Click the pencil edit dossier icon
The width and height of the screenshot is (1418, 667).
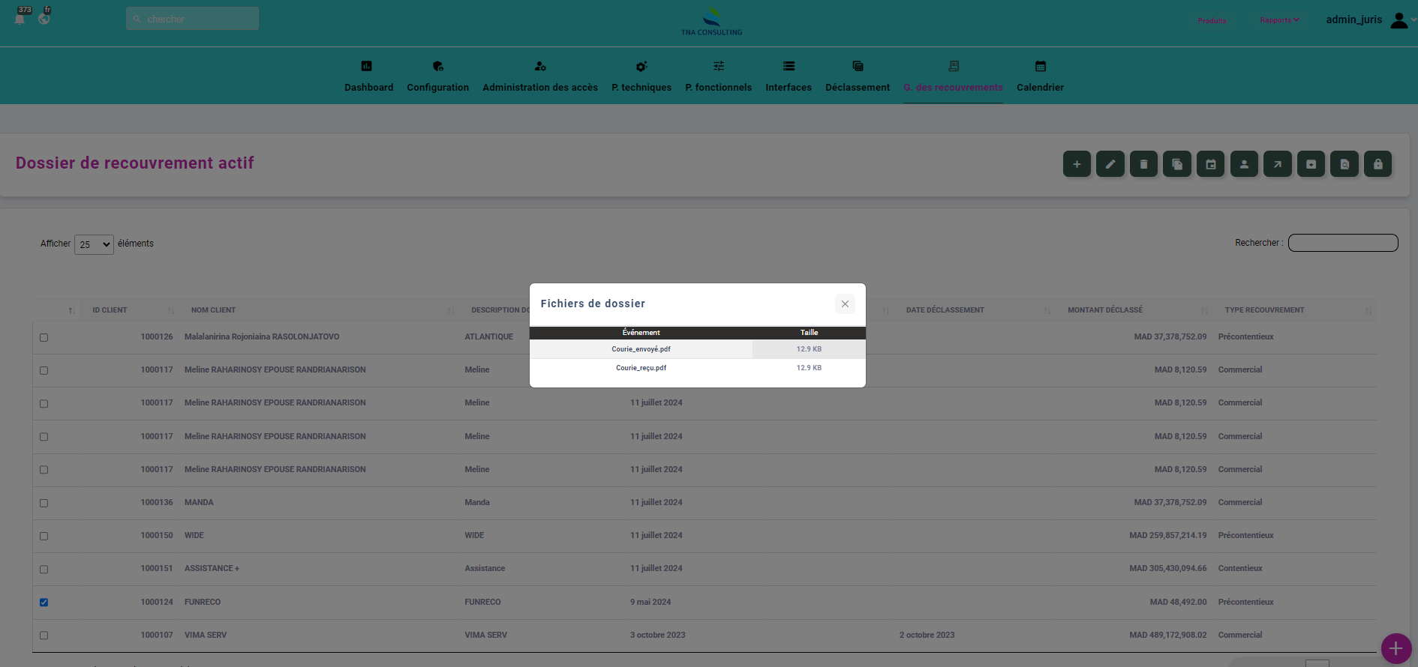pyautogui.click(x=1110, y=164)
